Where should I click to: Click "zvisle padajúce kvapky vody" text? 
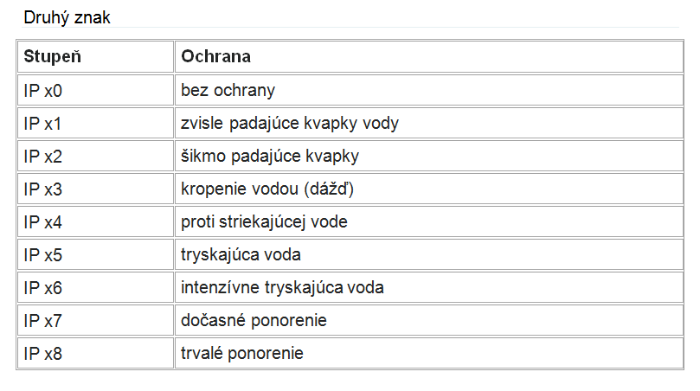point(290,123)
